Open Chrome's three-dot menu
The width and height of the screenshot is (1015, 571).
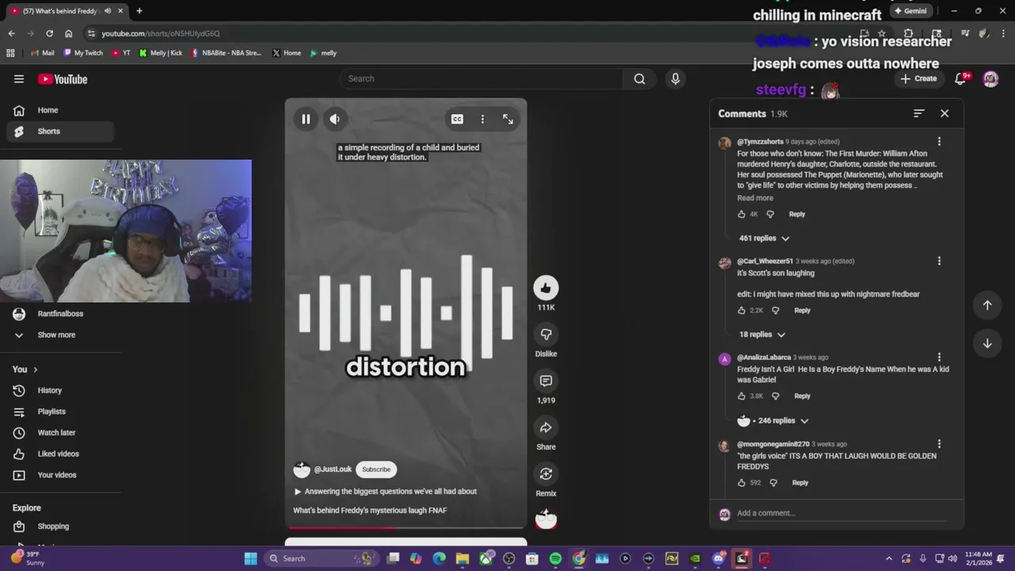(x=1003, y=33)
